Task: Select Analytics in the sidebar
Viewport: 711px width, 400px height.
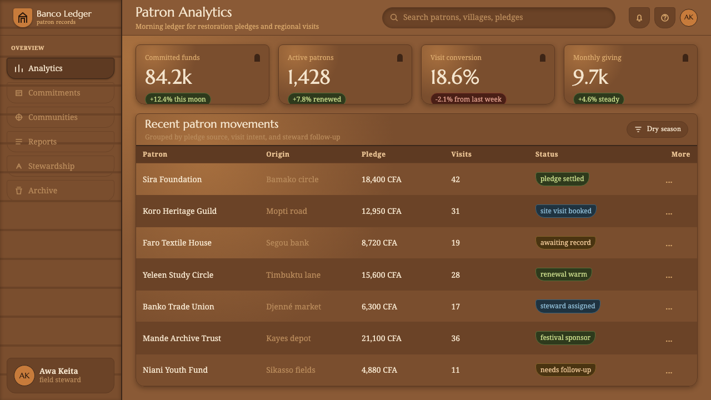Action: 61,68
